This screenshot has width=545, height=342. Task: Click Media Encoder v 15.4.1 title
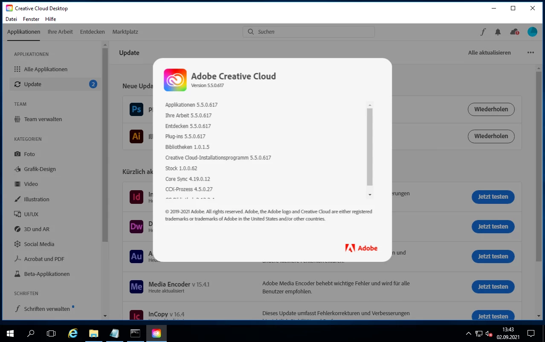(179, 284)
